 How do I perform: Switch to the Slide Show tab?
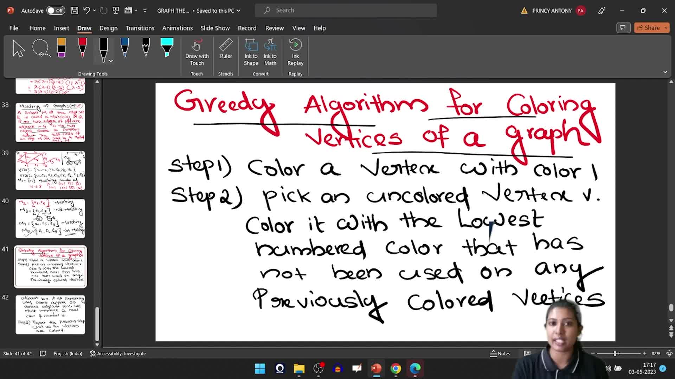point(215,28)
